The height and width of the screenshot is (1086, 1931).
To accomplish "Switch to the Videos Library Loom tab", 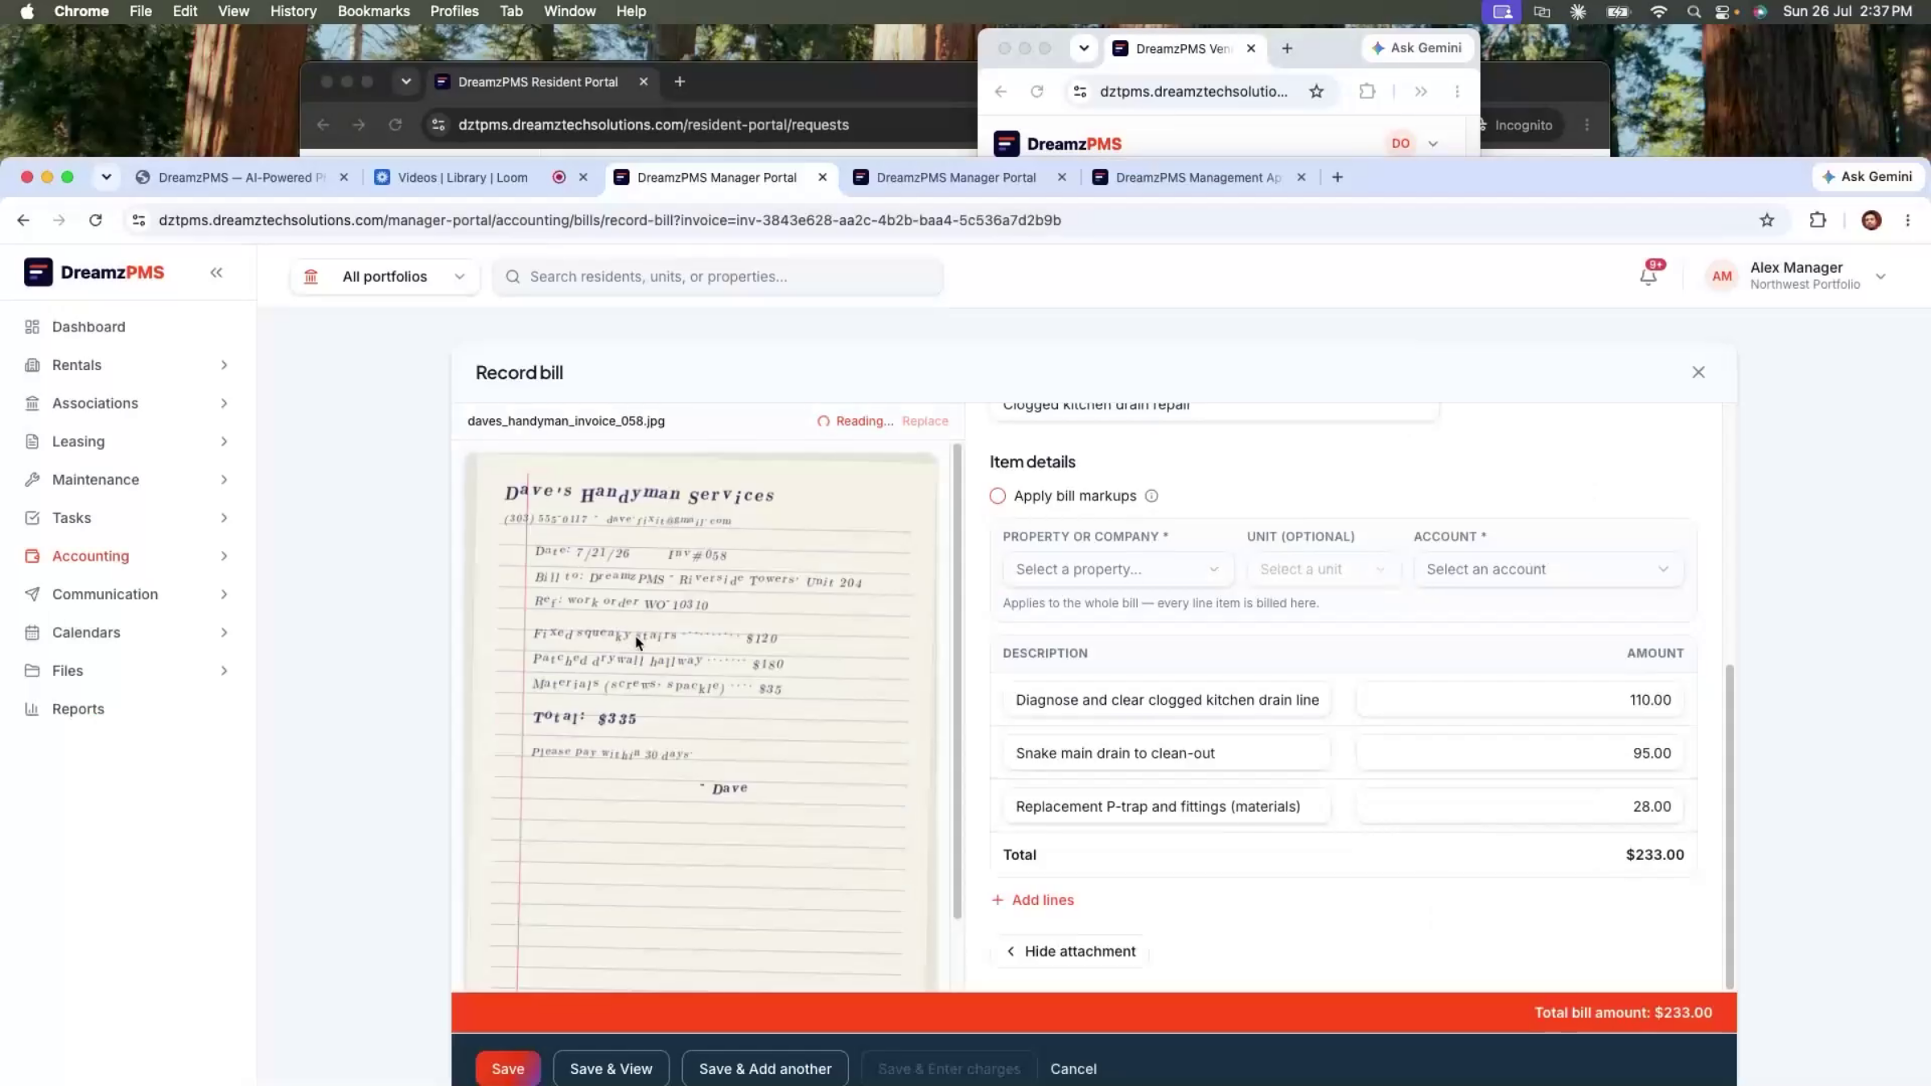I will (463, 178).
